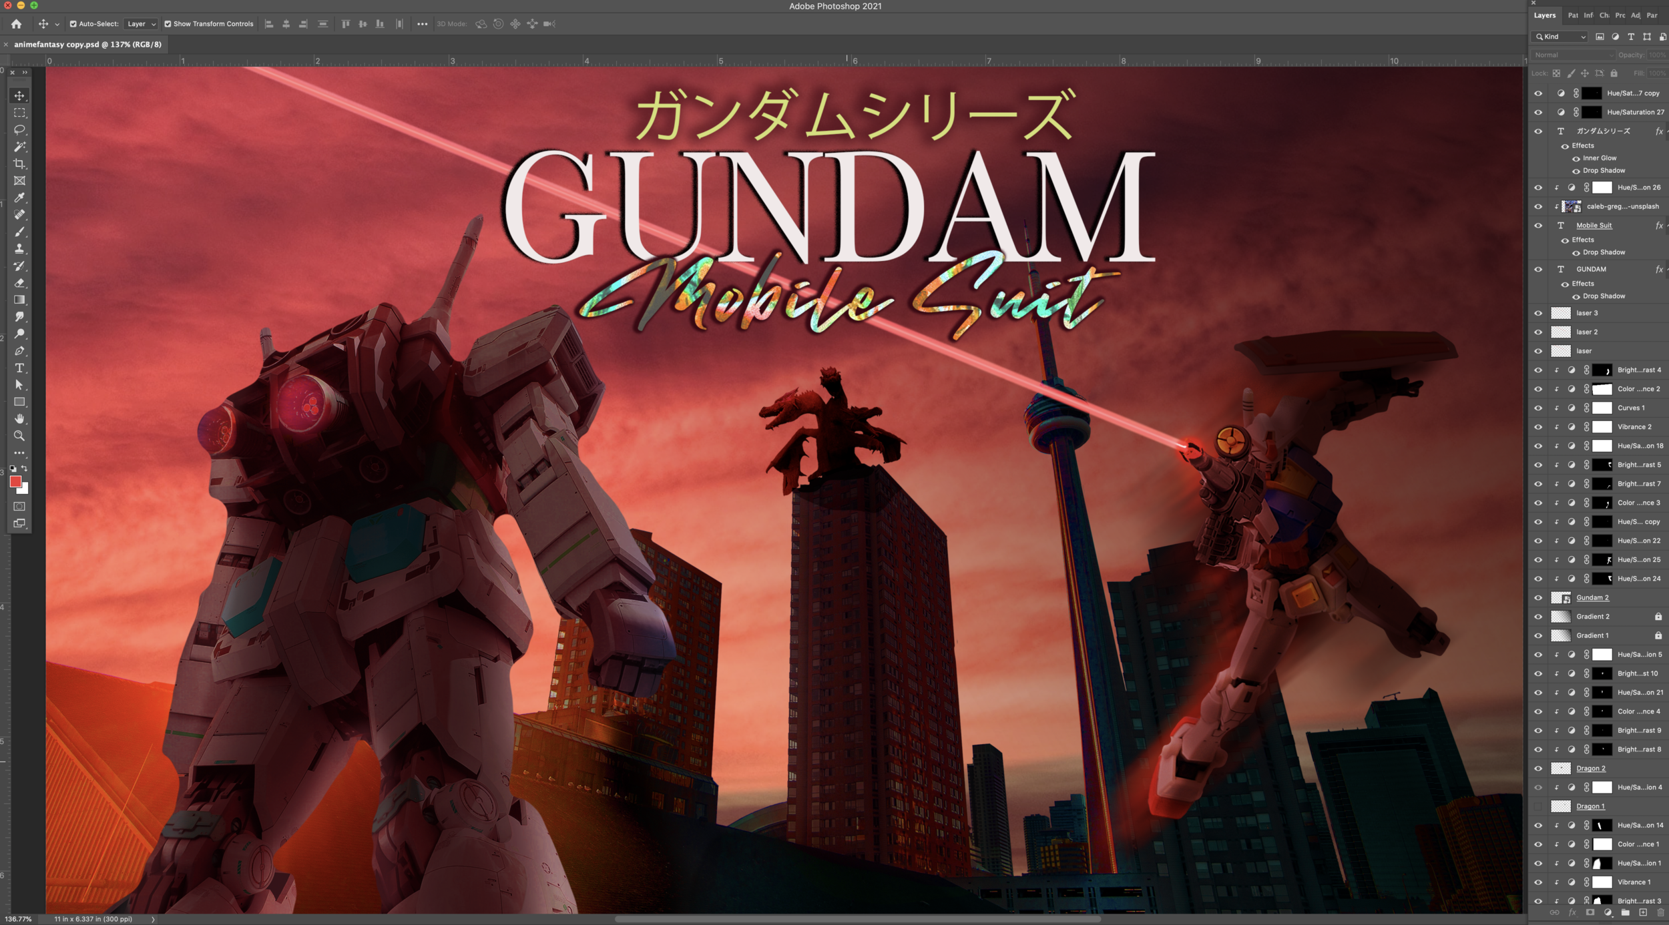Switch to the Inf (Info) tab
1669x925 pixels.
coord(1588,15)
